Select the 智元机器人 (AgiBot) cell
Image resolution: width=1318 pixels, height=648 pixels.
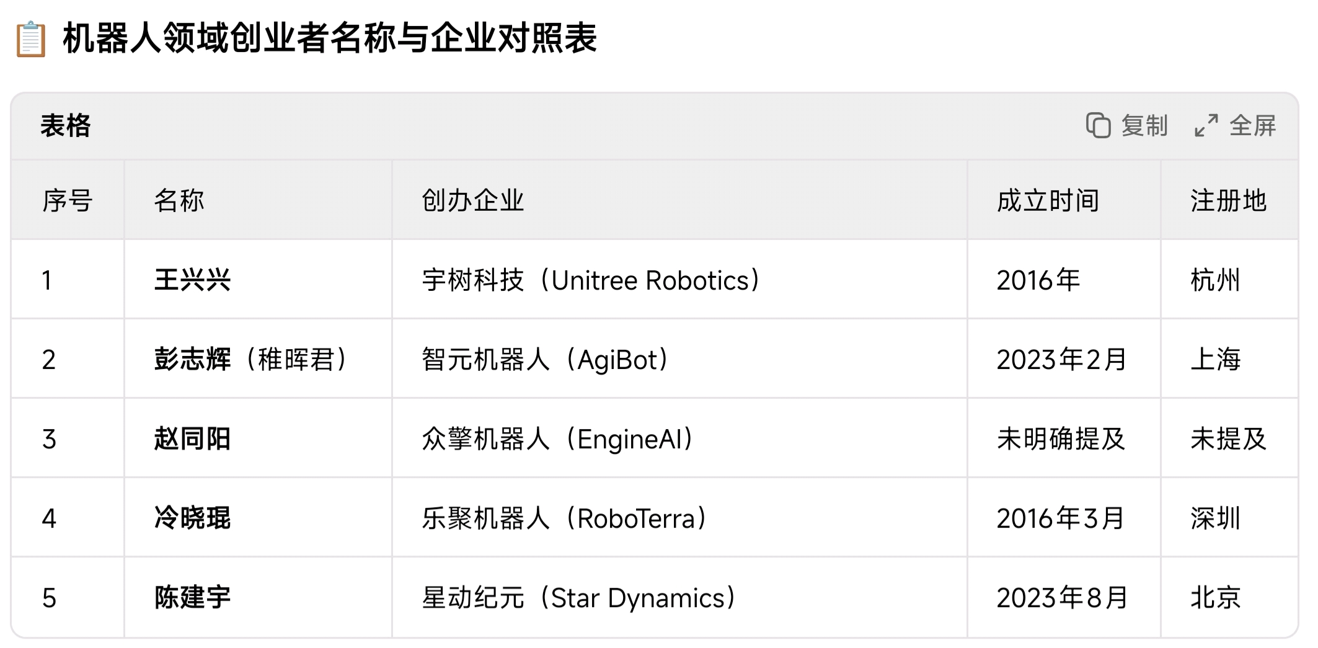pyautogui.click(x=679, y=359)
